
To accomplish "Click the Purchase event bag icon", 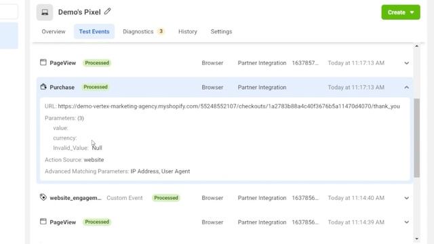I will point(43,87).
